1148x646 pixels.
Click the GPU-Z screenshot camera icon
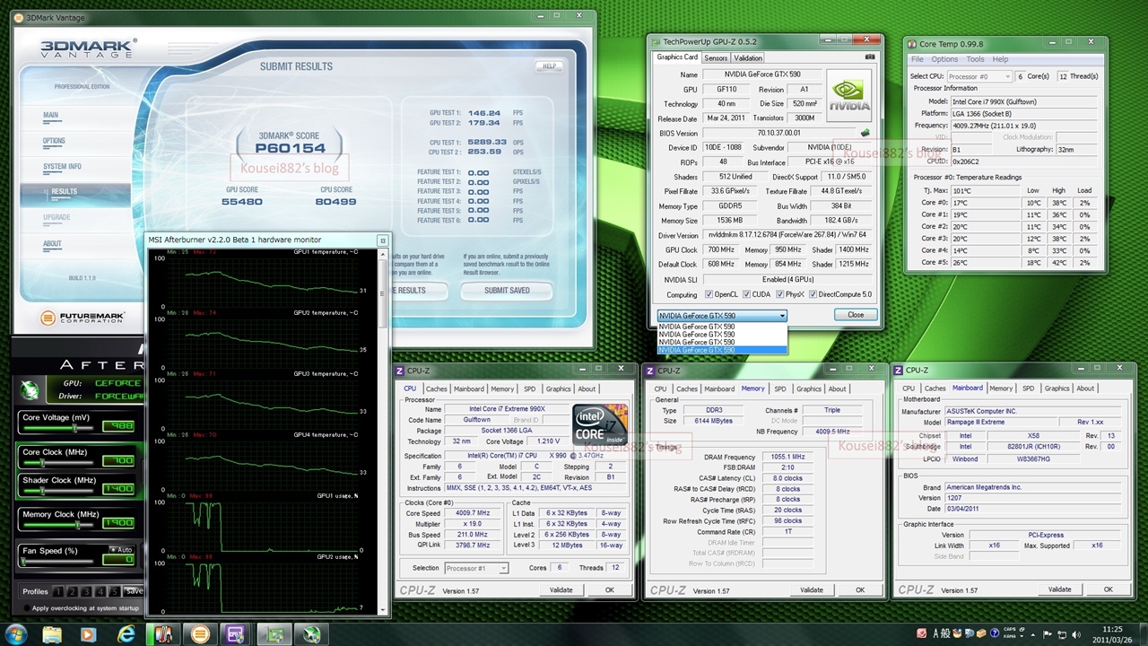click(x=868, y=57)
